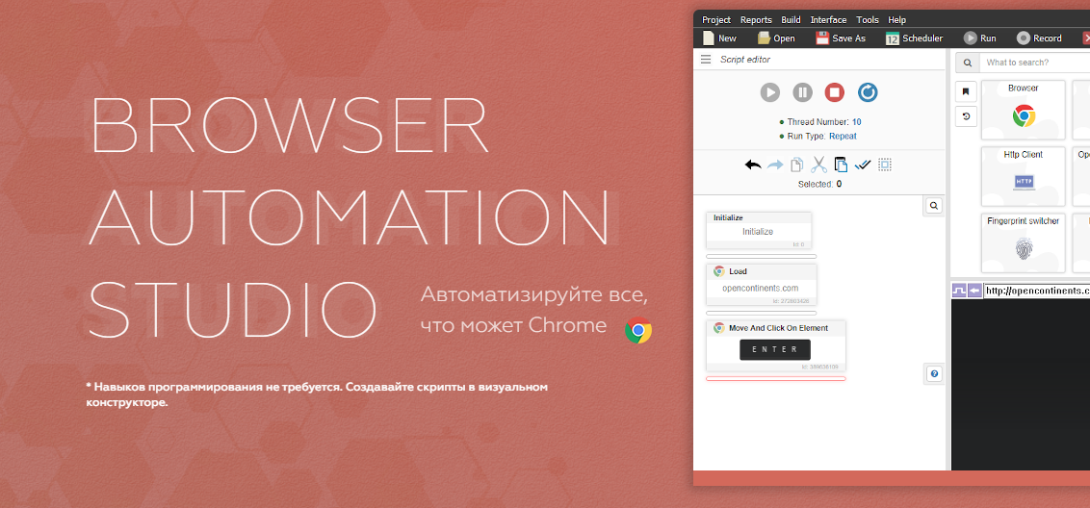Click the scissors cut icon

click(x=818, y=165)
